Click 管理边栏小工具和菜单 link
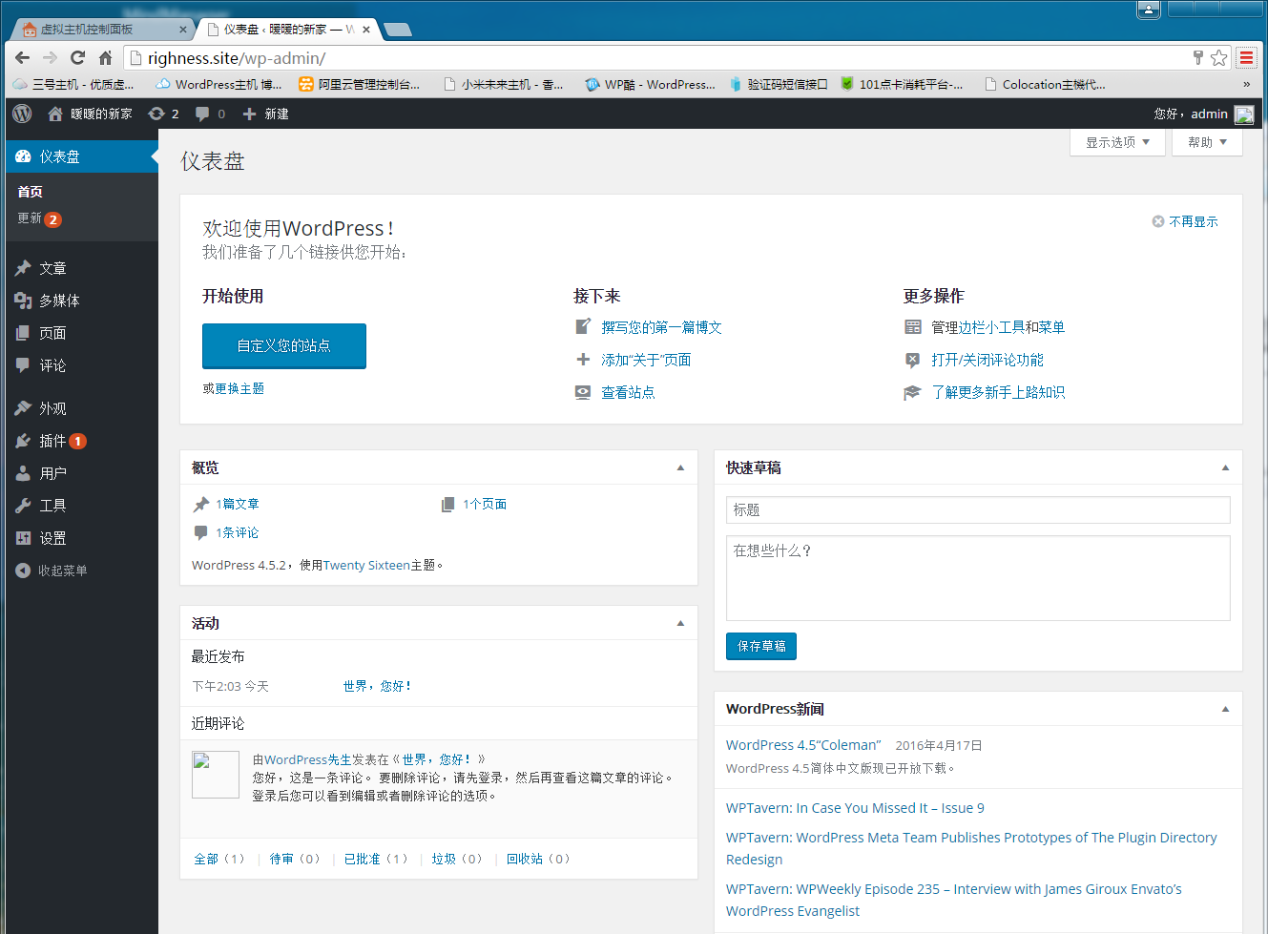 (998, 327)
